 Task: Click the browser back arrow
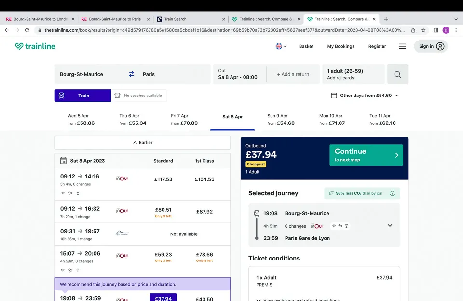[x=7, y=30]
